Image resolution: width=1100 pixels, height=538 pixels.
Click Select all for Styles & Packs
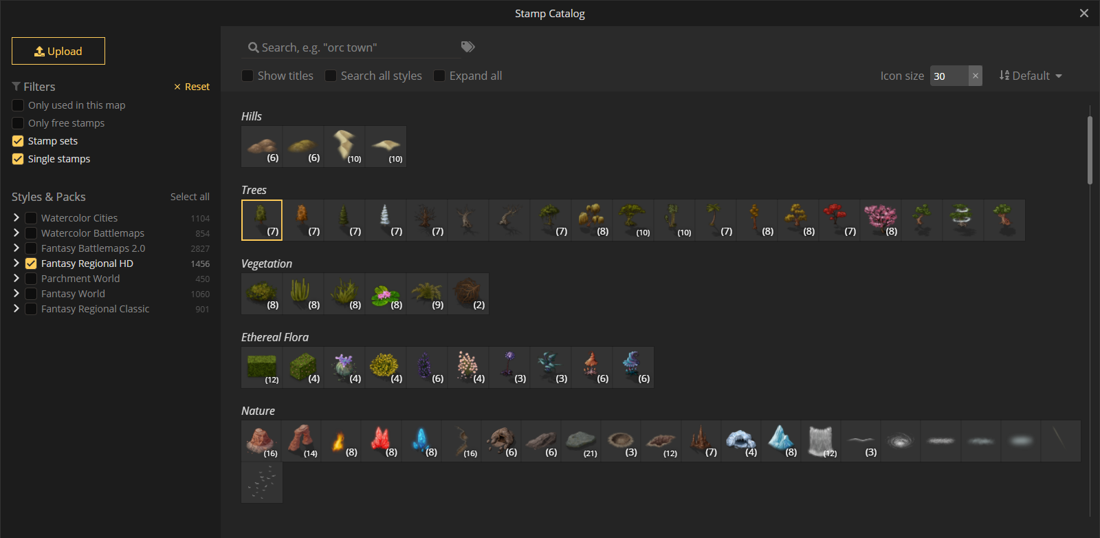coord(190,197)
